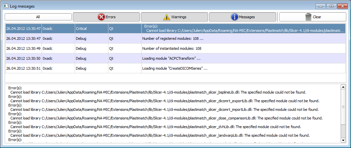The height and width of the screenshot is (148, 351).
Task: Click the trash can Clear icon
Action: click(308, 17)
